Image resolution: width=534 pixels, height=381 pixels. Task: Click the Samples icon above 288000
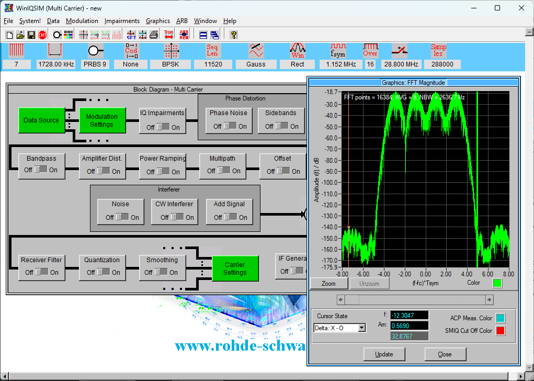[x=439, y=50]
